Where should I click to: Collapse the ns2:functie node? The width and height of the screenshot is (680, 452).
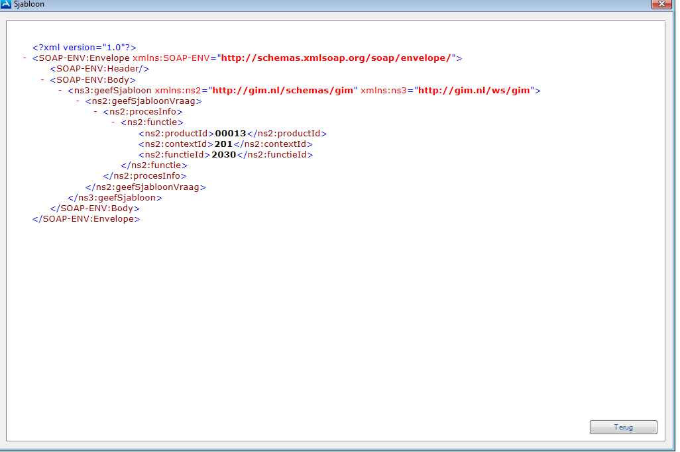(x=113, y=122)
